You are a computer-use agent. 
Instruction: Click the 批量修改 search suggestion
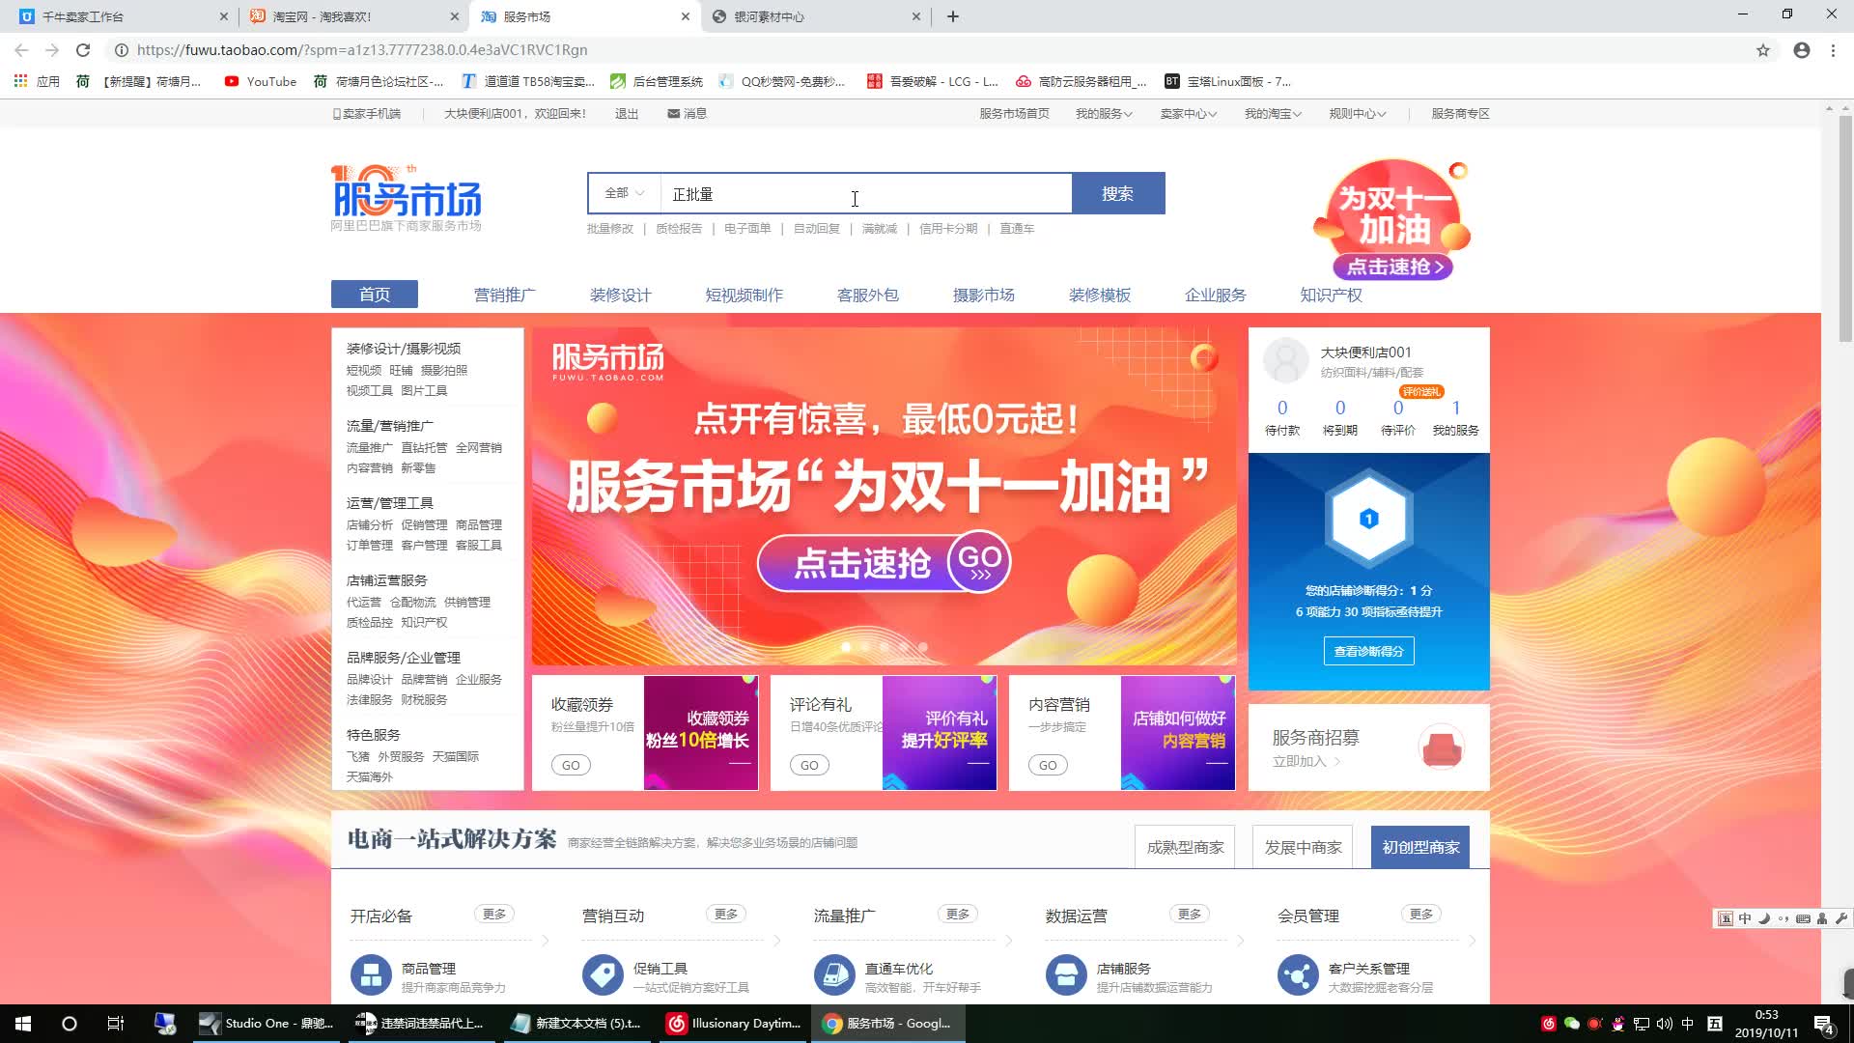pos(610,229)
